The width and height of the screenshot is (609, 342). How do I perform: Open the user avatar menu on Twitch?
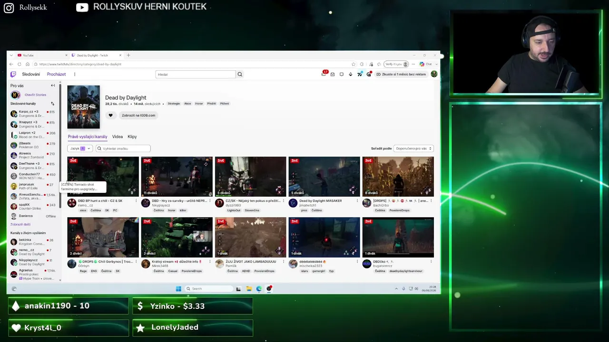[434, 74]
